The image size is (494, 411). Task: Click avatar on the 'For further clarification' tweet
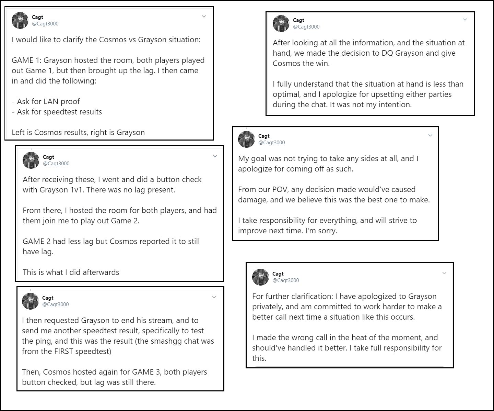260,277
